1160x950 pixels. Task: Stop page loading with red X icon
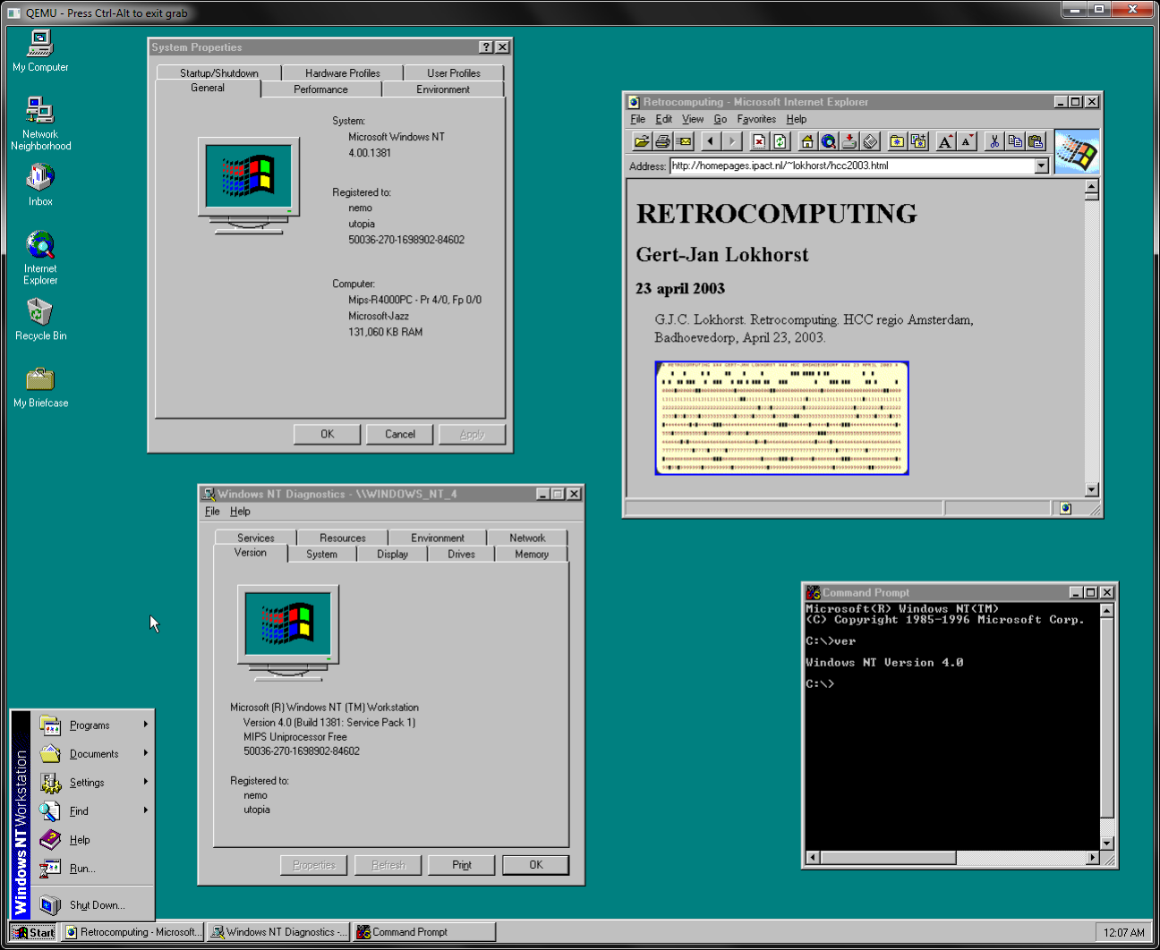coord(759,140)
